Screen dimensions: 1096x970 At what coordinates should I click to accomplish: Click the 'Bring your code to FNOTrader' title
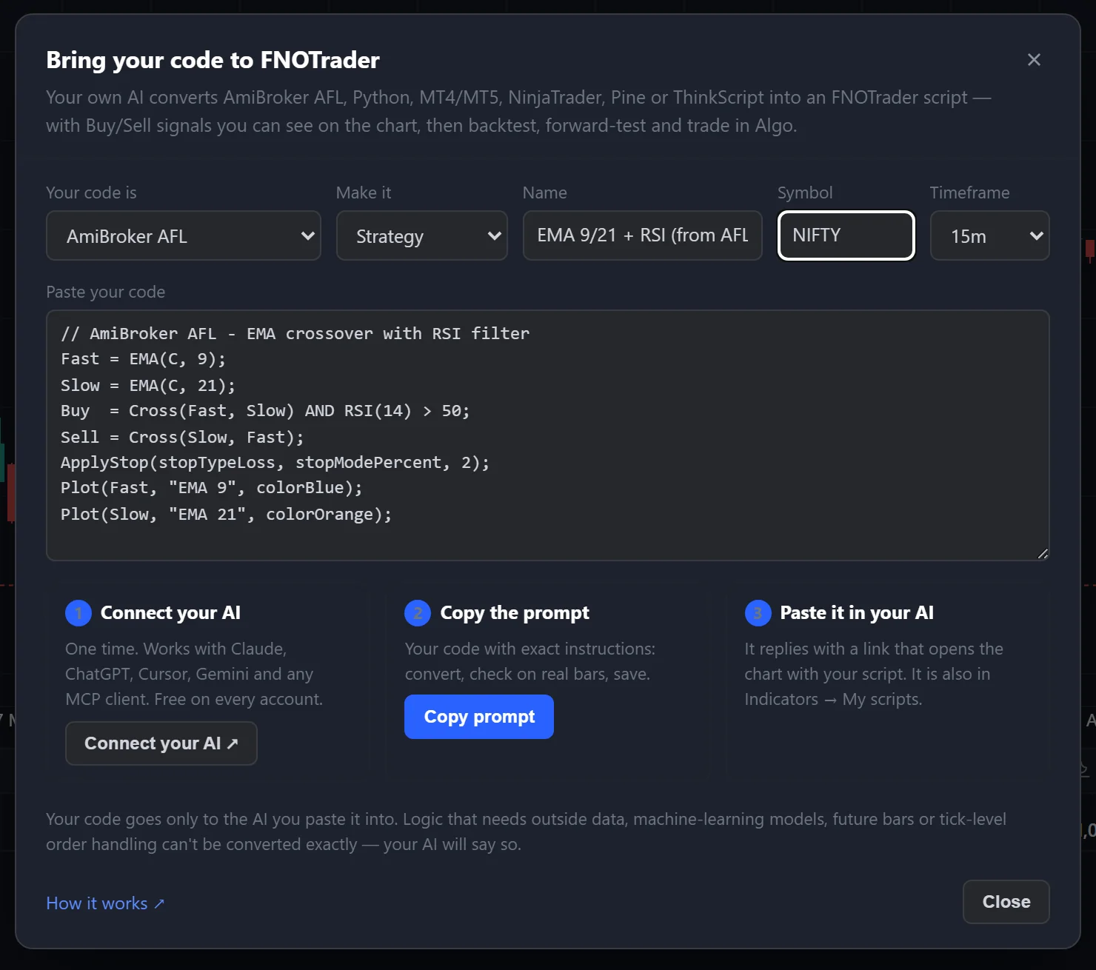(213, 60)
